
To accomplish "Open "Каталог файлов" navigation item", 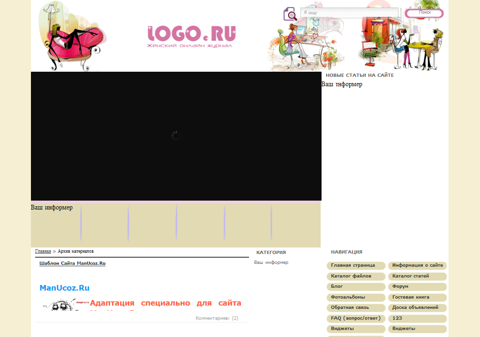I will (356, 276).
